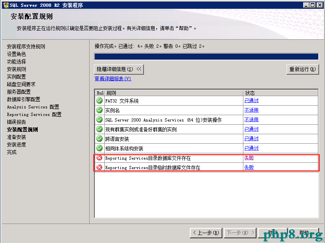
Task: Select the 完成 step in sidebar
Action: (x=11, y=152)
